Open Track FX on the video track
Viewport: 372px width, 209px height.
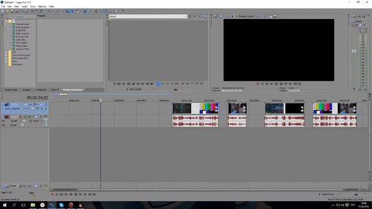point(30,105)
